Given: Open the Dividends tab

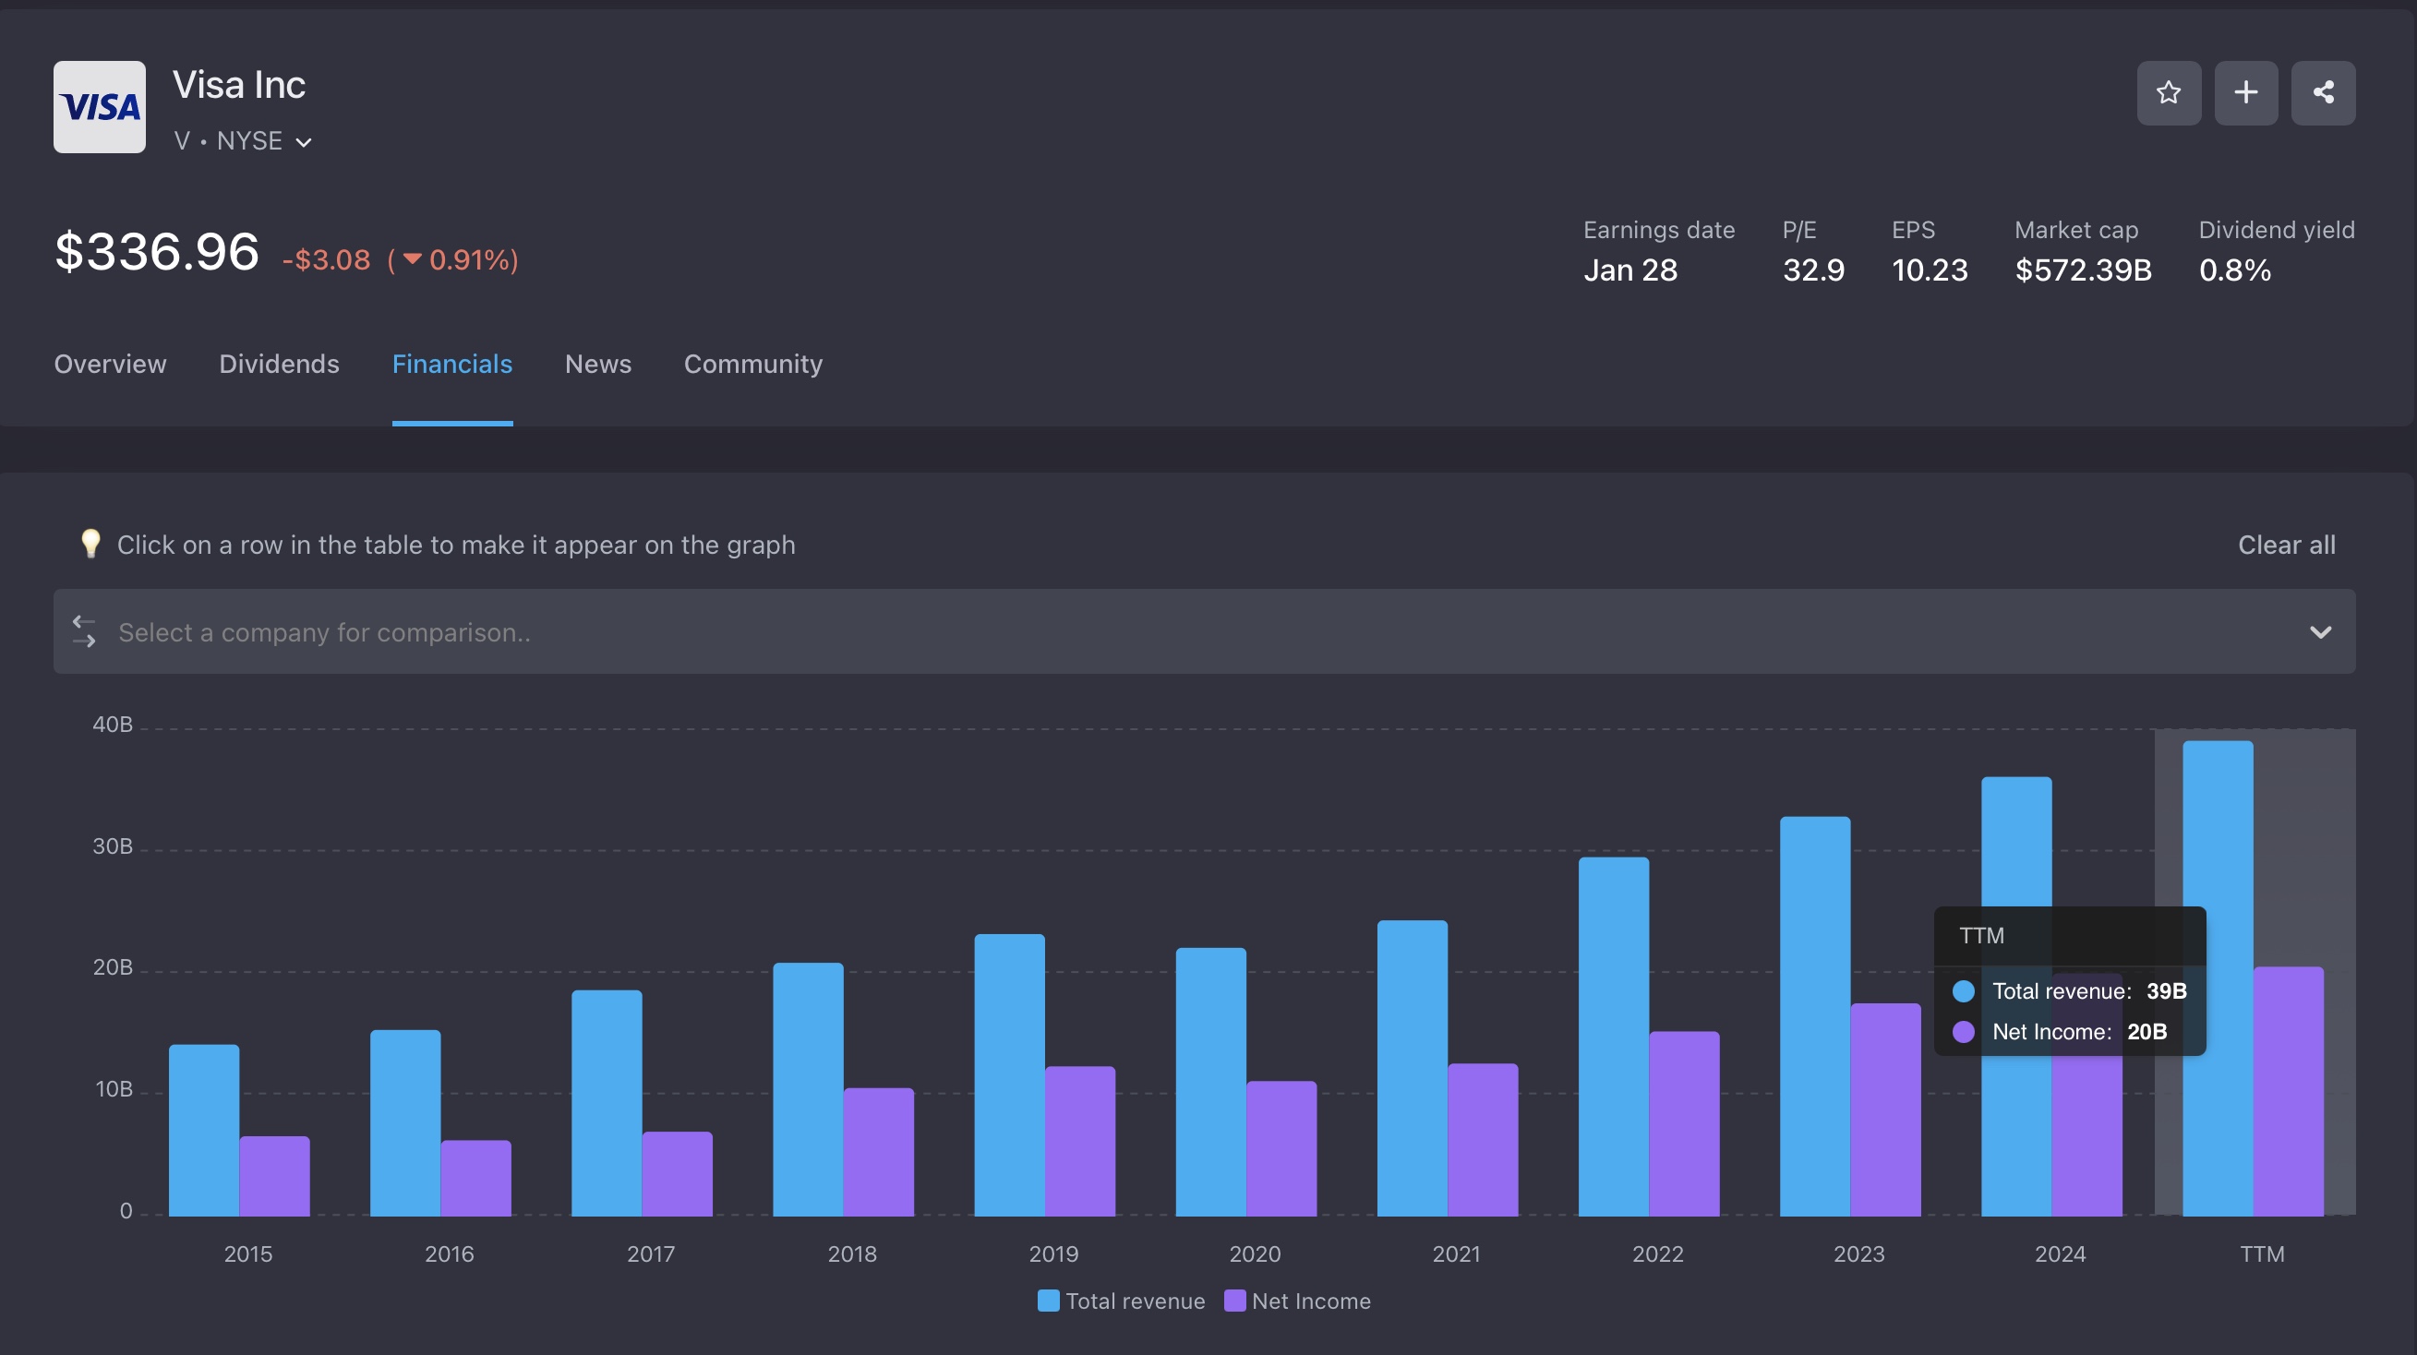Looking at the screenshot, I should [x=279, y=364].
